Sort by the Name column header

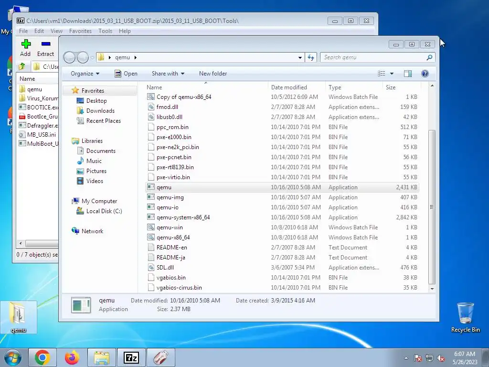click(x=206, y=87)
